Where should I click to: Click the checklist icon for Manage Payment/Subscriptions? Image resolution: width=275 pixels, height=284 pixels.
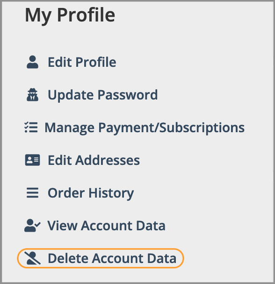pos(31,128)
